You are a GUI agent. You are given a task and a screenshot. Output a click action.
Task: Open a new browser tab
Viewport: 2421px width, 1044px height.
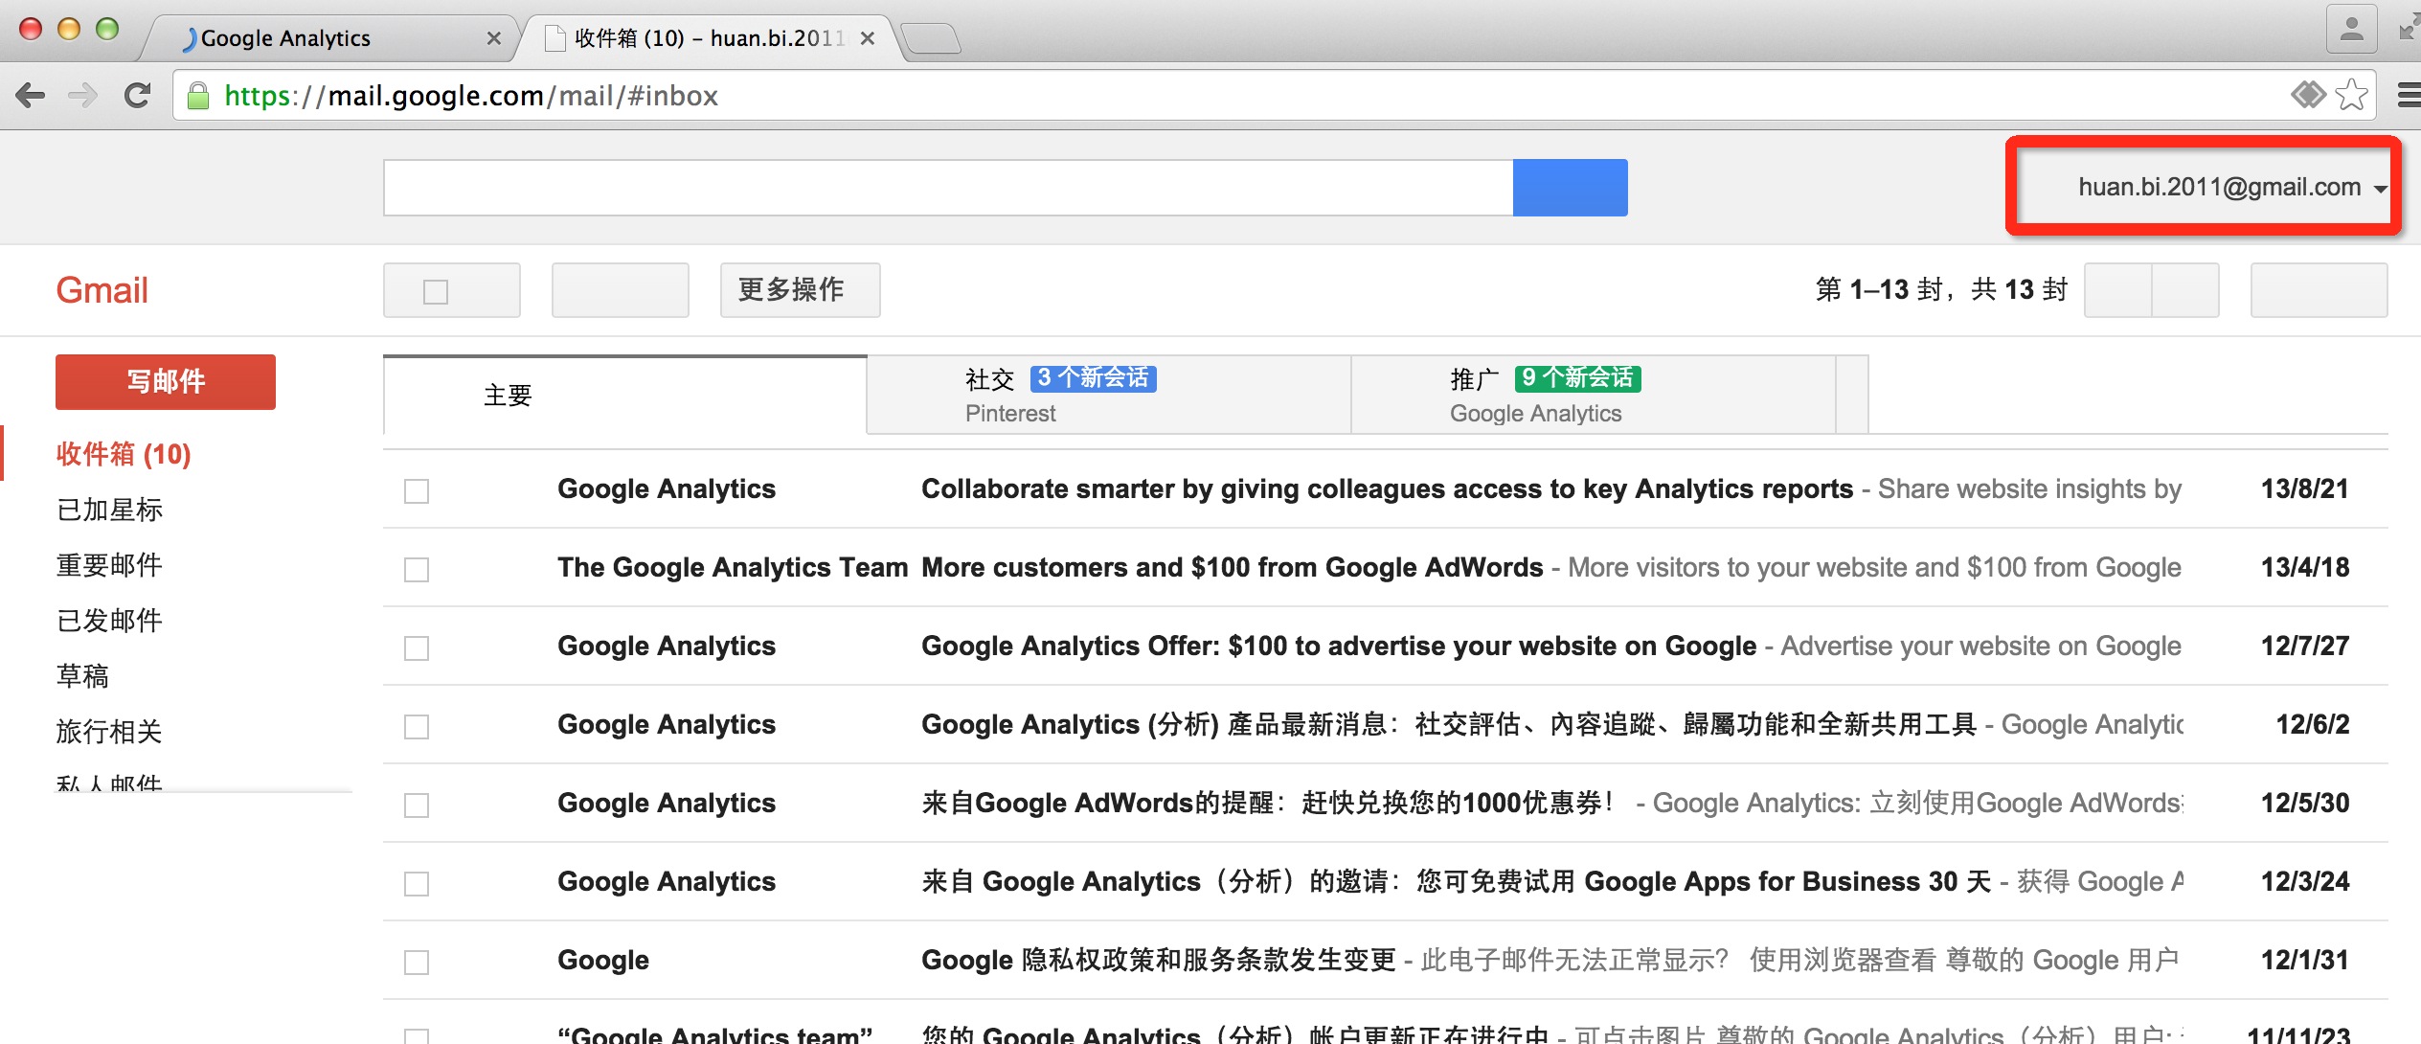pyautogui.click(x=931, y=38)
